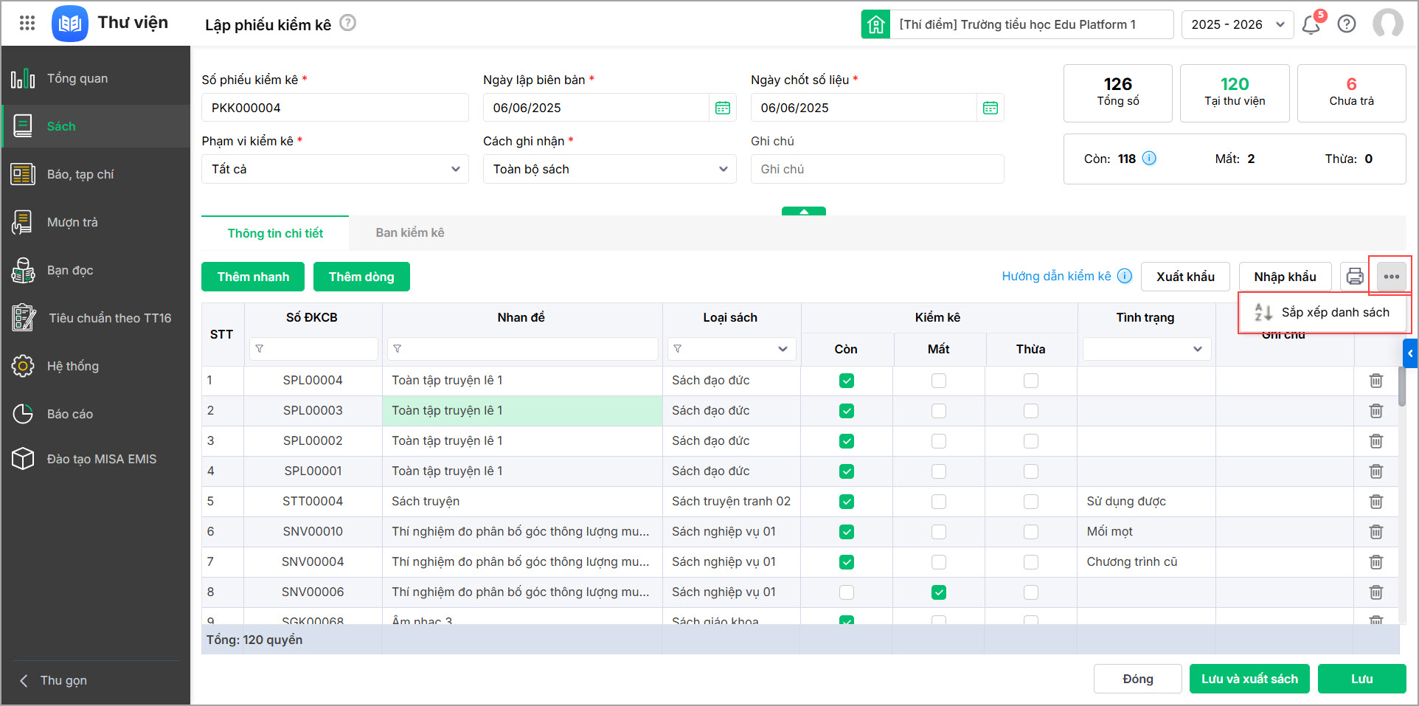The width and height of the screenshot is (1419, 706).
Task: Open the three-dots more options button
Action: pyautogui.click(x=1391, y=277)
